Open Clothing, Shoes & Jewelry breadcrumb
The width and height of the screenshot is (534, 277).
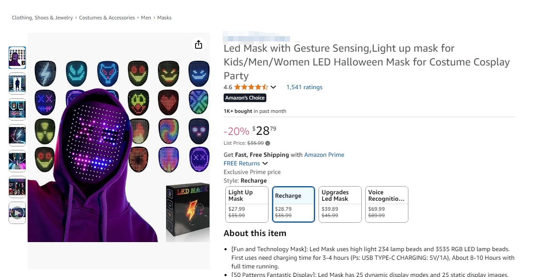pos(42,18)
